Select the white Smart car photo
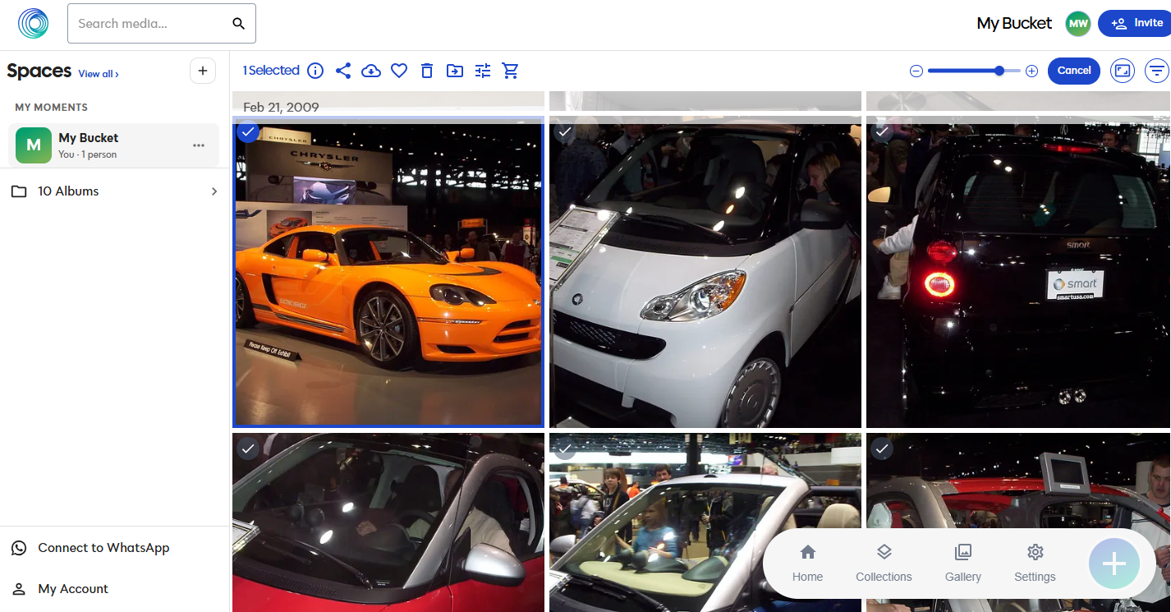 [565, 132]
